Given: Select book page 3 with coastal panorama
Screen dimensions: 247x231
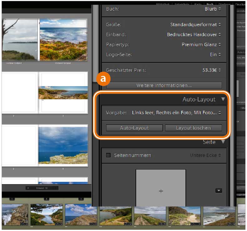Looking at the screenshot, I should (x=63, y=93).
